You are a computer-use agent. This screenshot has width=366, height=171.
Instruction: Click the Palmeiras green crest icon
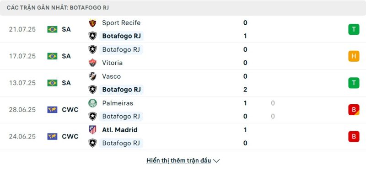pyautogui.click(x=92, y=103)
